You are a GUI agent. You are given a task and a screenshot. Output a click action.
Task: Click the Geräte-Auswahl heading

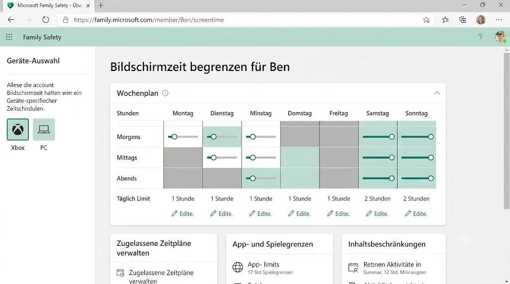[x=33, y=61]
